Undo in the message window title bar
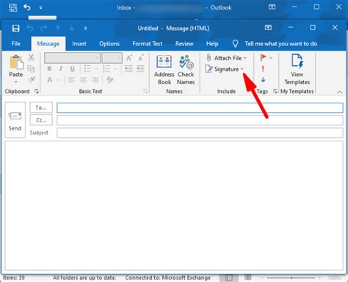This screenshot has width=348, height=282. [30, 29]
